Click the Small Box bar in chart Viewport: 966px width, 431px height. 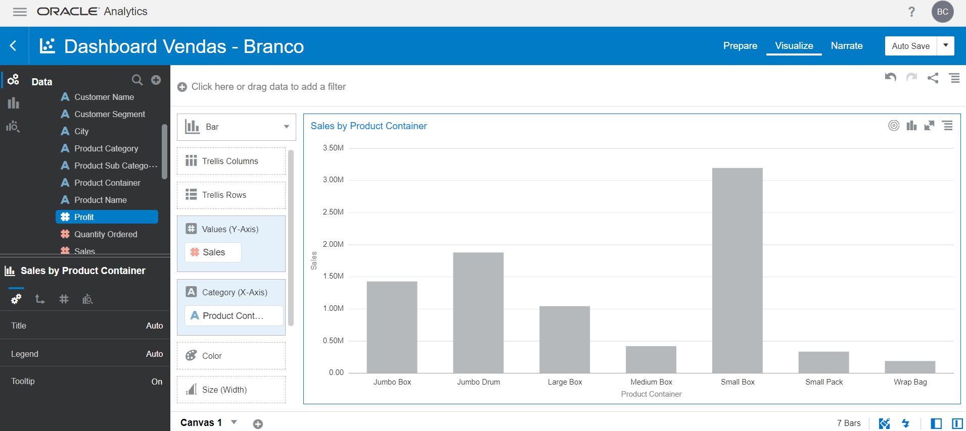(737, 271)
